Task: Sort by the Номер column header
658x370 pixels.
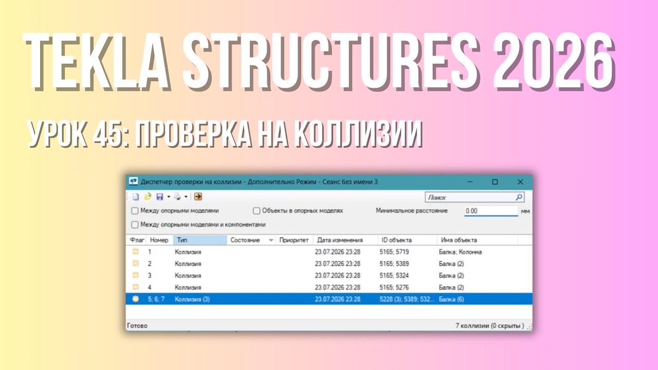Action: [159, 240]
